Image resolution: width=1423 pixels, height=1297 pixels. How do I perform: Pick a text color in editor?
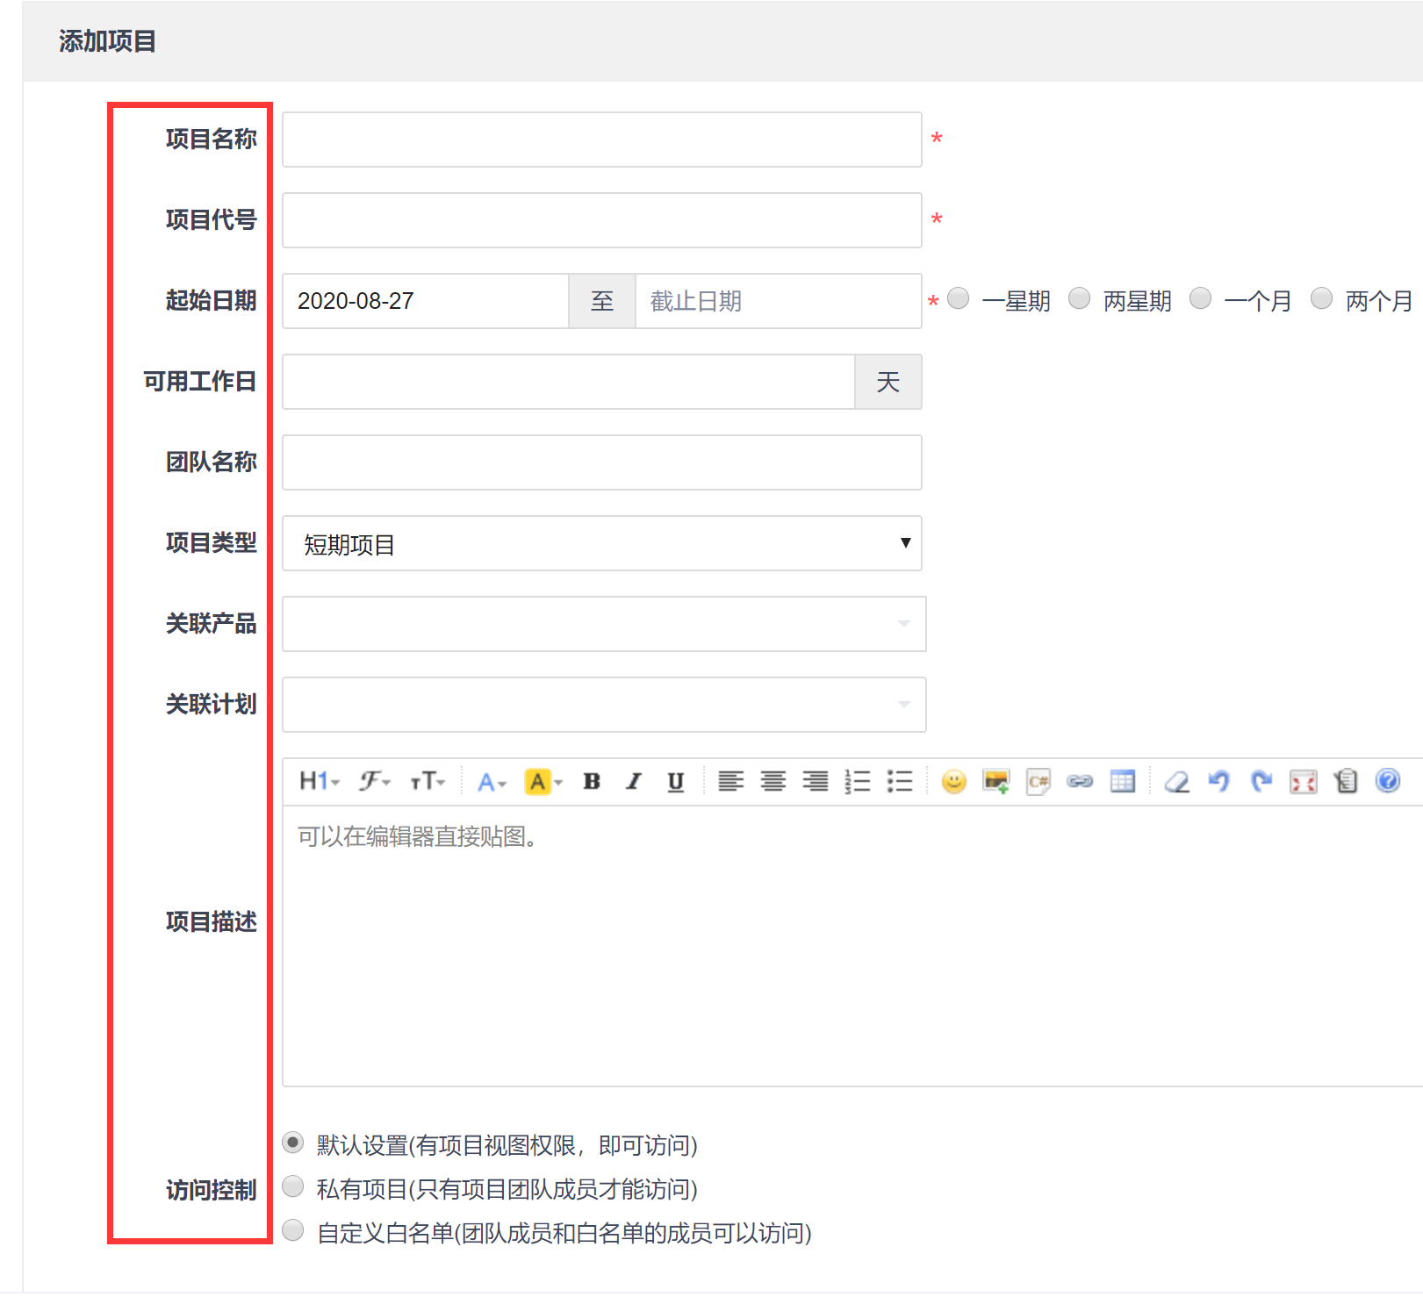pos(492,781)
